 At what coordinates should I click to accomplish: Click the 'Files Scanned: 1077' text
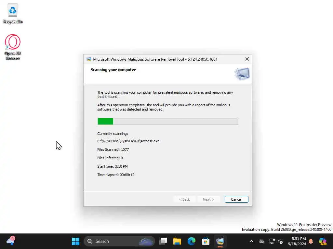coord(113,149)
